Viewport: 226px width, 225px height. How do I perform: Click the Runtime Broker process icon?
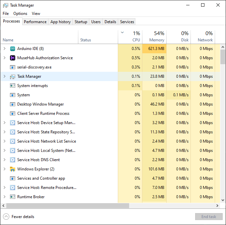pos(13,197)
